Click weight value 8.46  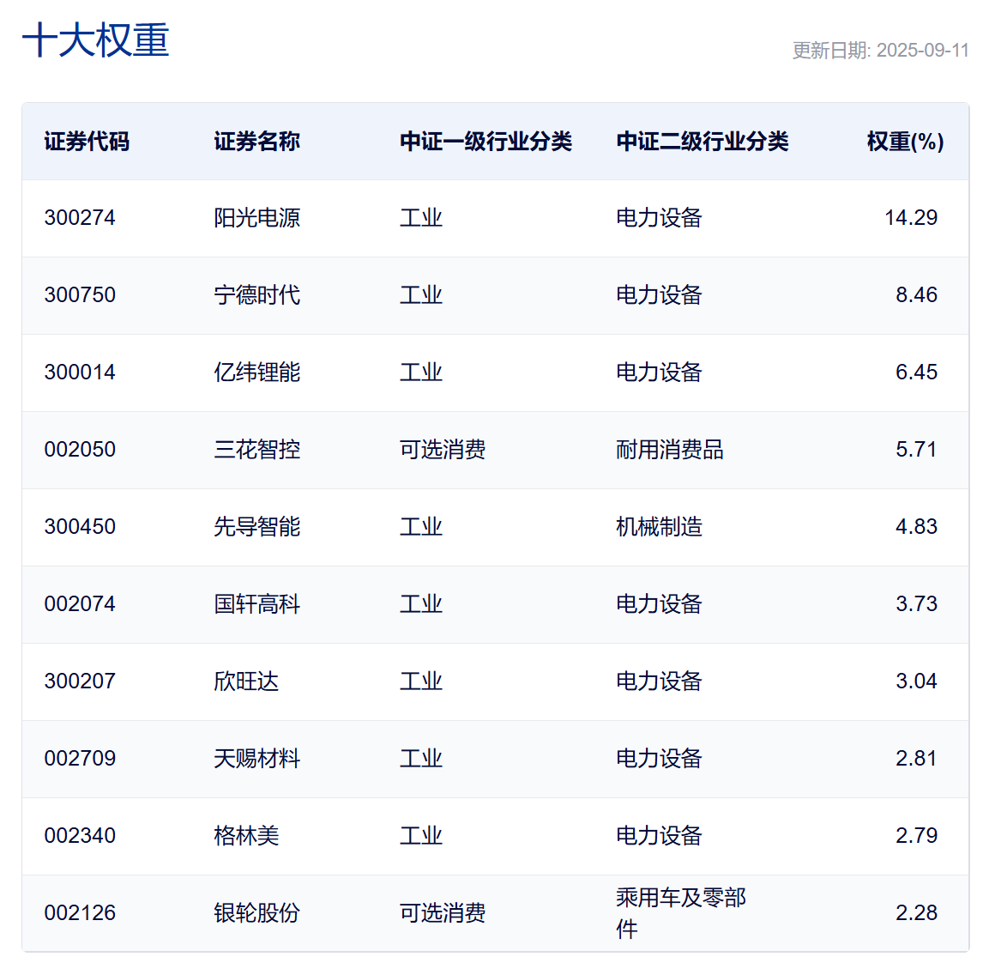click(917, 295)
